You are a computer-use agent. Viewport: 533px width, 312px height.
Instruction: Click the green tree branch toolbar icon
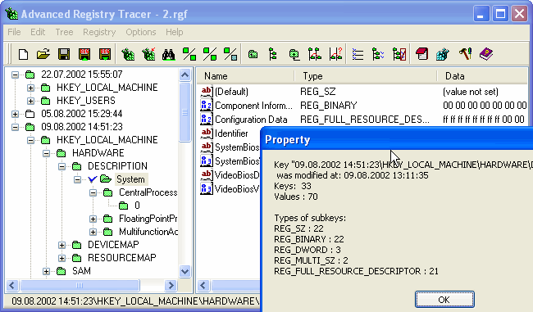pos(272,54)
